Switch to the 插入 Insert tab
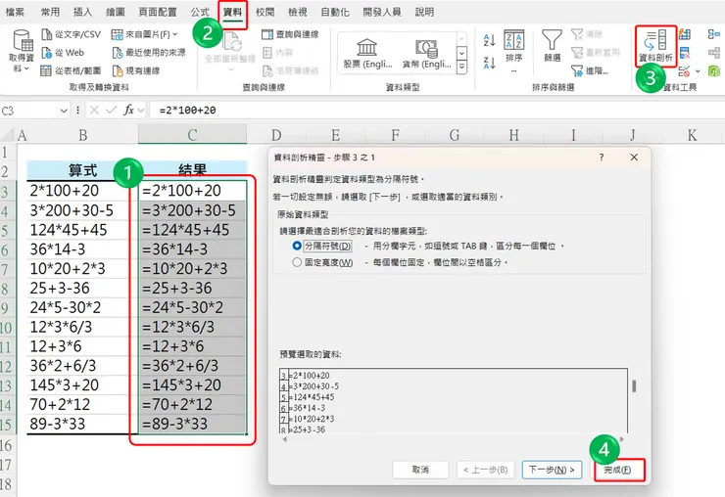725x497 pixels. pyautogui.click(x=82, y=12)
